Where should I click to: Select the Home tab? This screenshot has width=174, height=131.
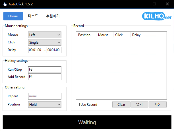[x=13, y=16]
